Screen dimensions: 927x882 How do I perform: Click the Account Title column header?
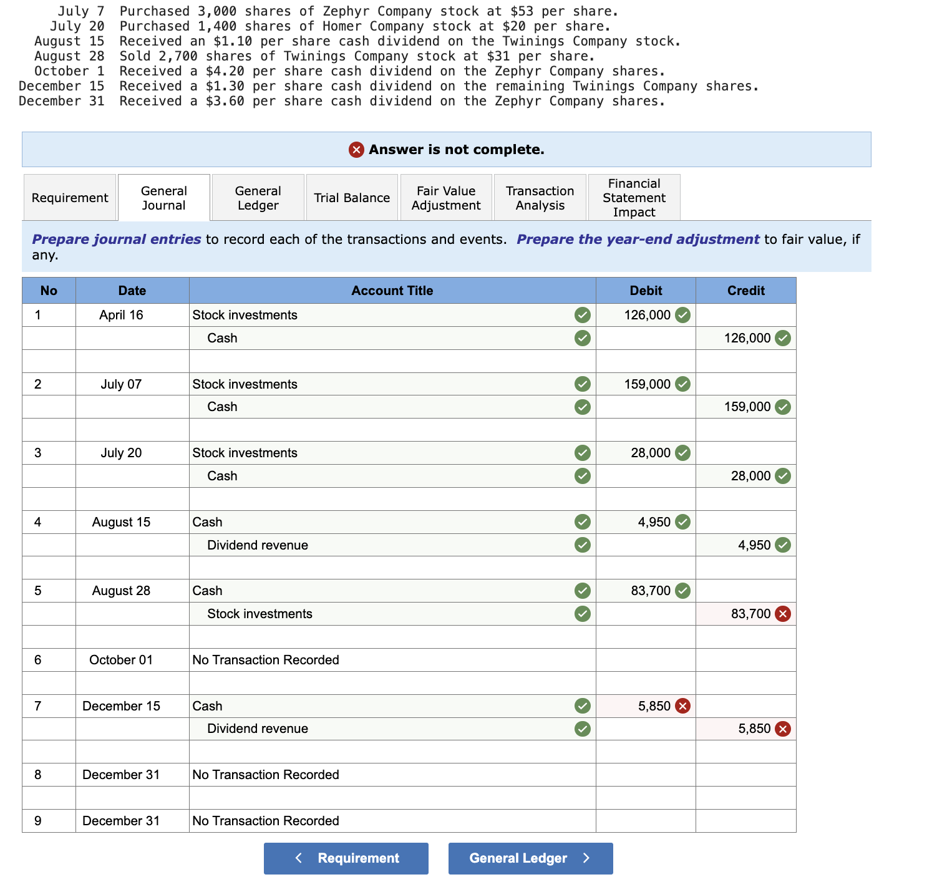click(x=392, y=291)
